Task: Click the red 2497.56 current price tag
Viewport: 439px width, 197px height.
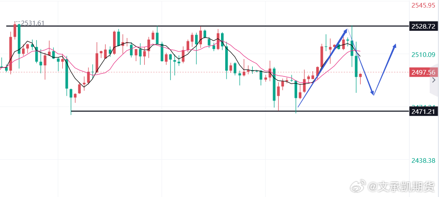Action: point(423,72)
